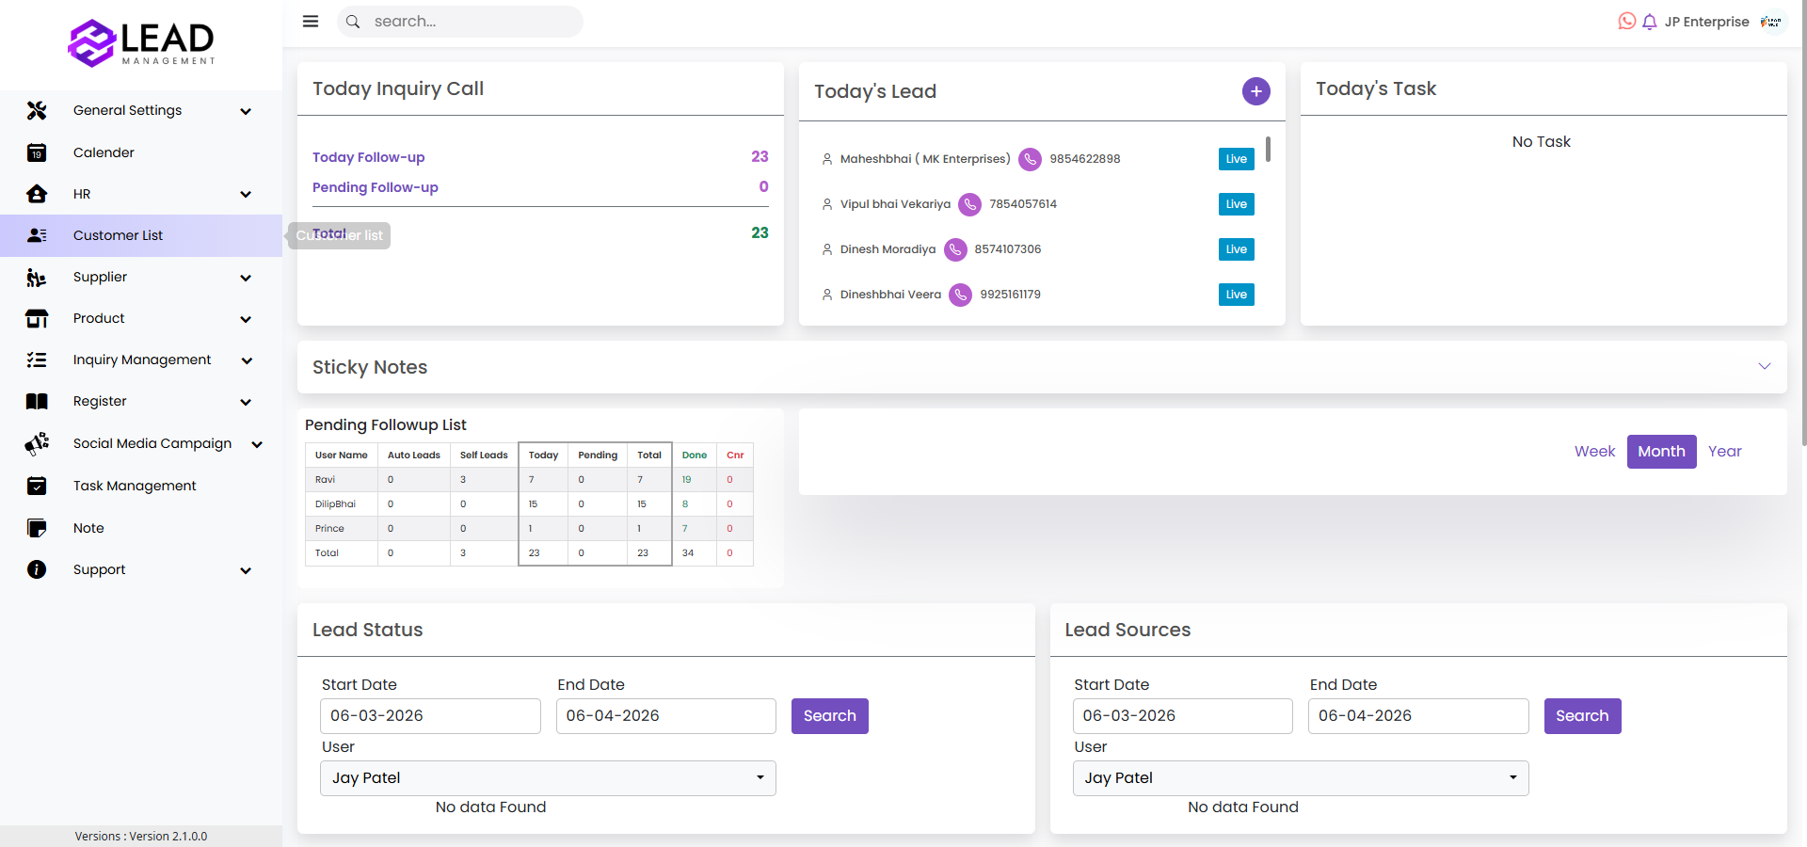Expand Social Media Campaign chevron

pos(257,444)
